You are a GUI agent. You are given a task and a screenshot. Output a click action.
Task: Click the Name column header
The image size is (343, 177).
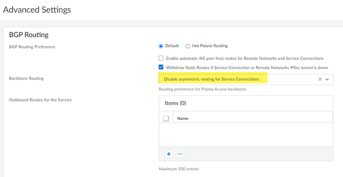[183, 119]
